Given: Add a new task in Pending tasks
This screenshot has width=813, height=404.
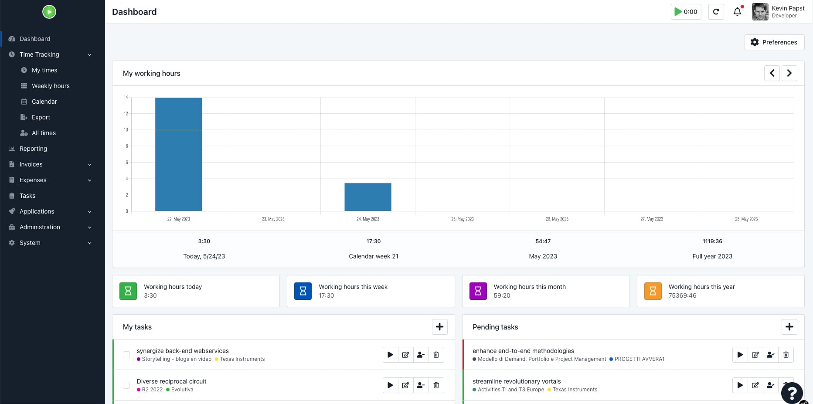Looking at the screenshot, I should click(789, 327).
